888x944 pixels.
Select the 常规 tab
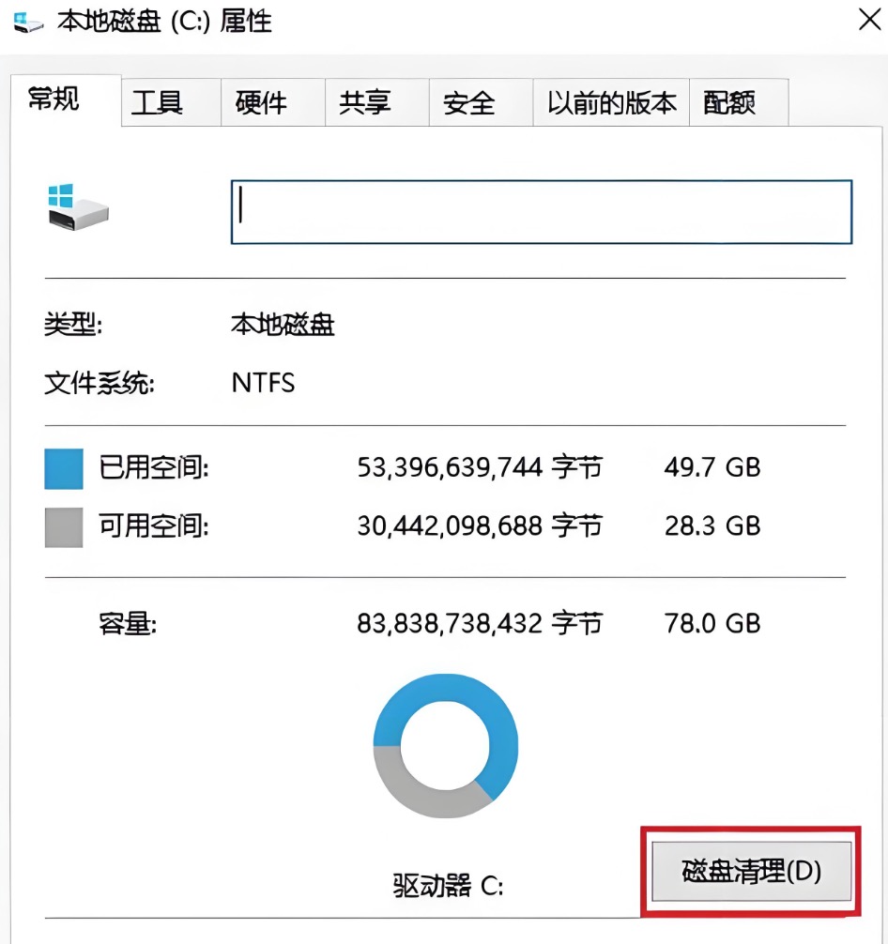pyautogui.click(x=54, y=99)
